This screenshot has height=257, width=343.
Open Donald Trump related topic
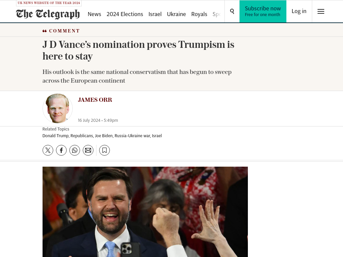(x=55, y=136)
